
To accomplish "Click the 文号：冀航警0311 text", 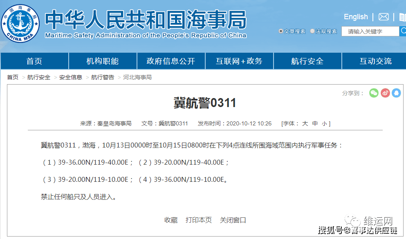I will click(165, 124).
